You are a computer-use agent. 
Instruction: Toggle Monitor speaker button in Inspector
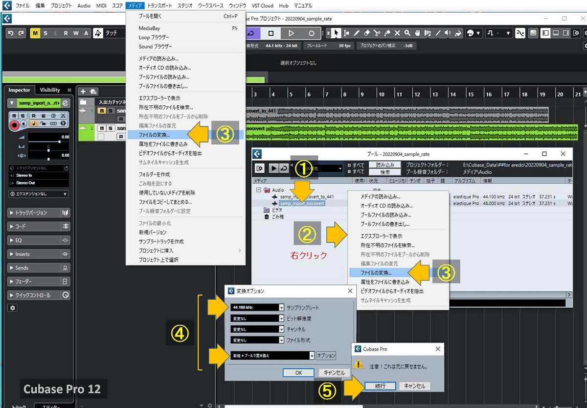pos(24,124)
